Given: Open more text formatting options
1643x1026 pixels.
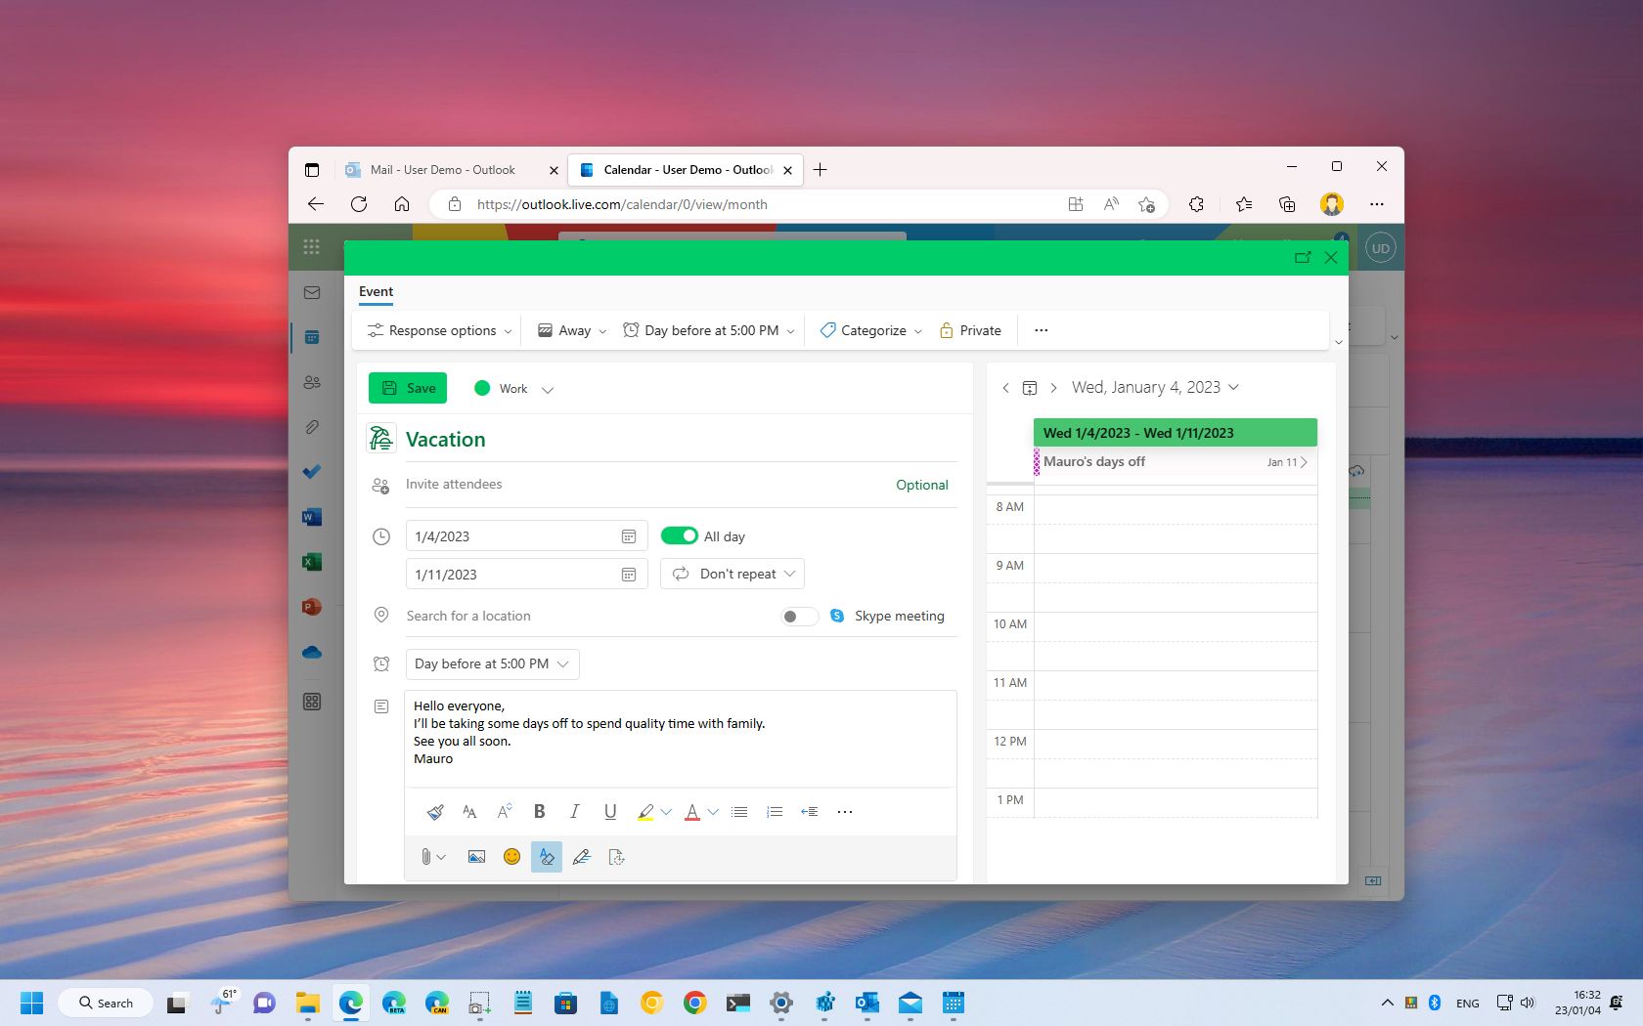Looking at the screenshot, I should (845, 812).
